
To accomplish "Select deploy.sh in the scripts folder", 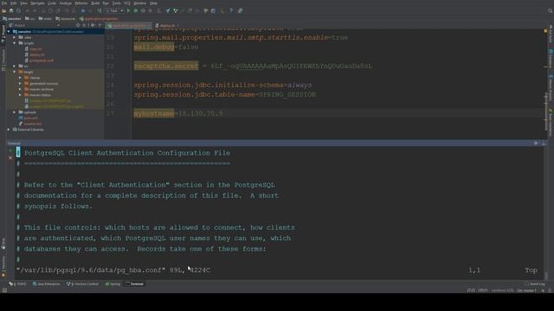I will pos(35,54).
